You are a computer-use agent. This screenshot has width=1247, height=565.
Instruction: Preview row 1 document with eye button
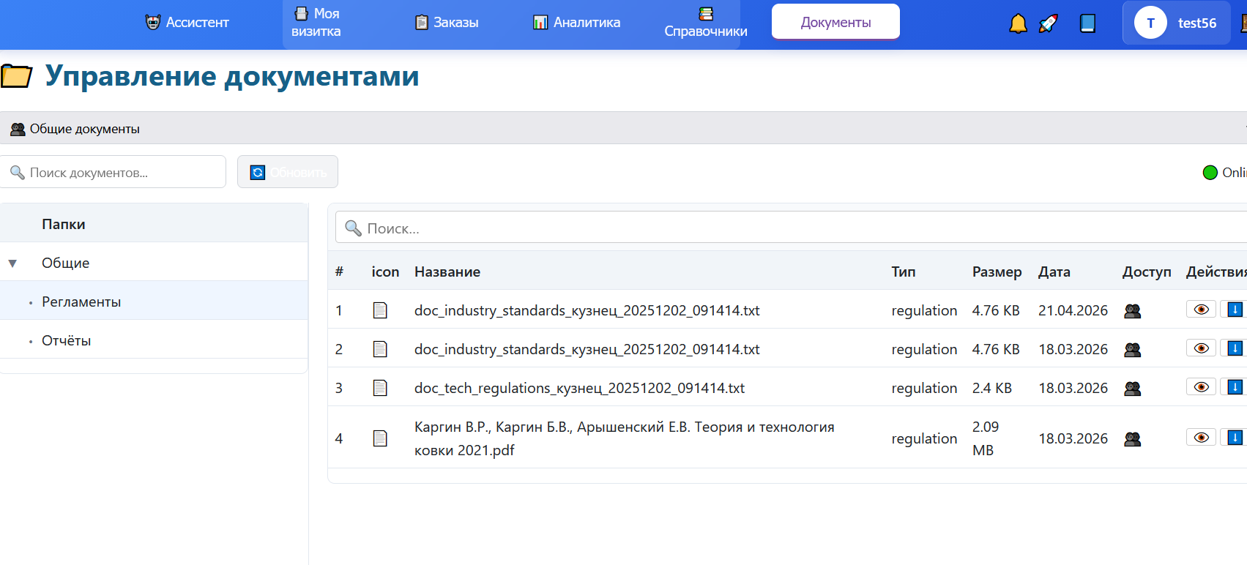pyautogui.click(x=1201, y=310)
